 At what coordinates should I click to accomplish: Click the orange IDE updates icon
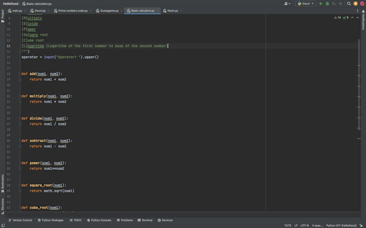[355, 4]
